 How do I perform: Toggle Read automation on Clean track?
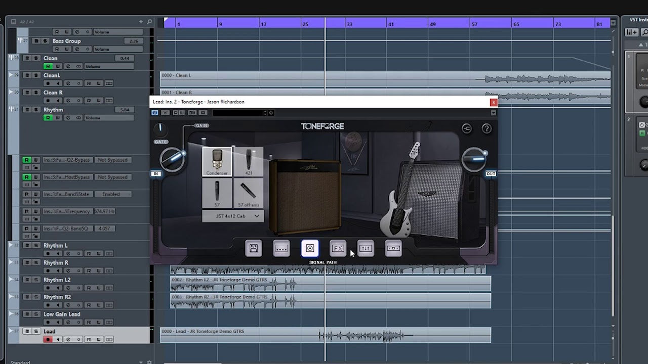[48, 66]
